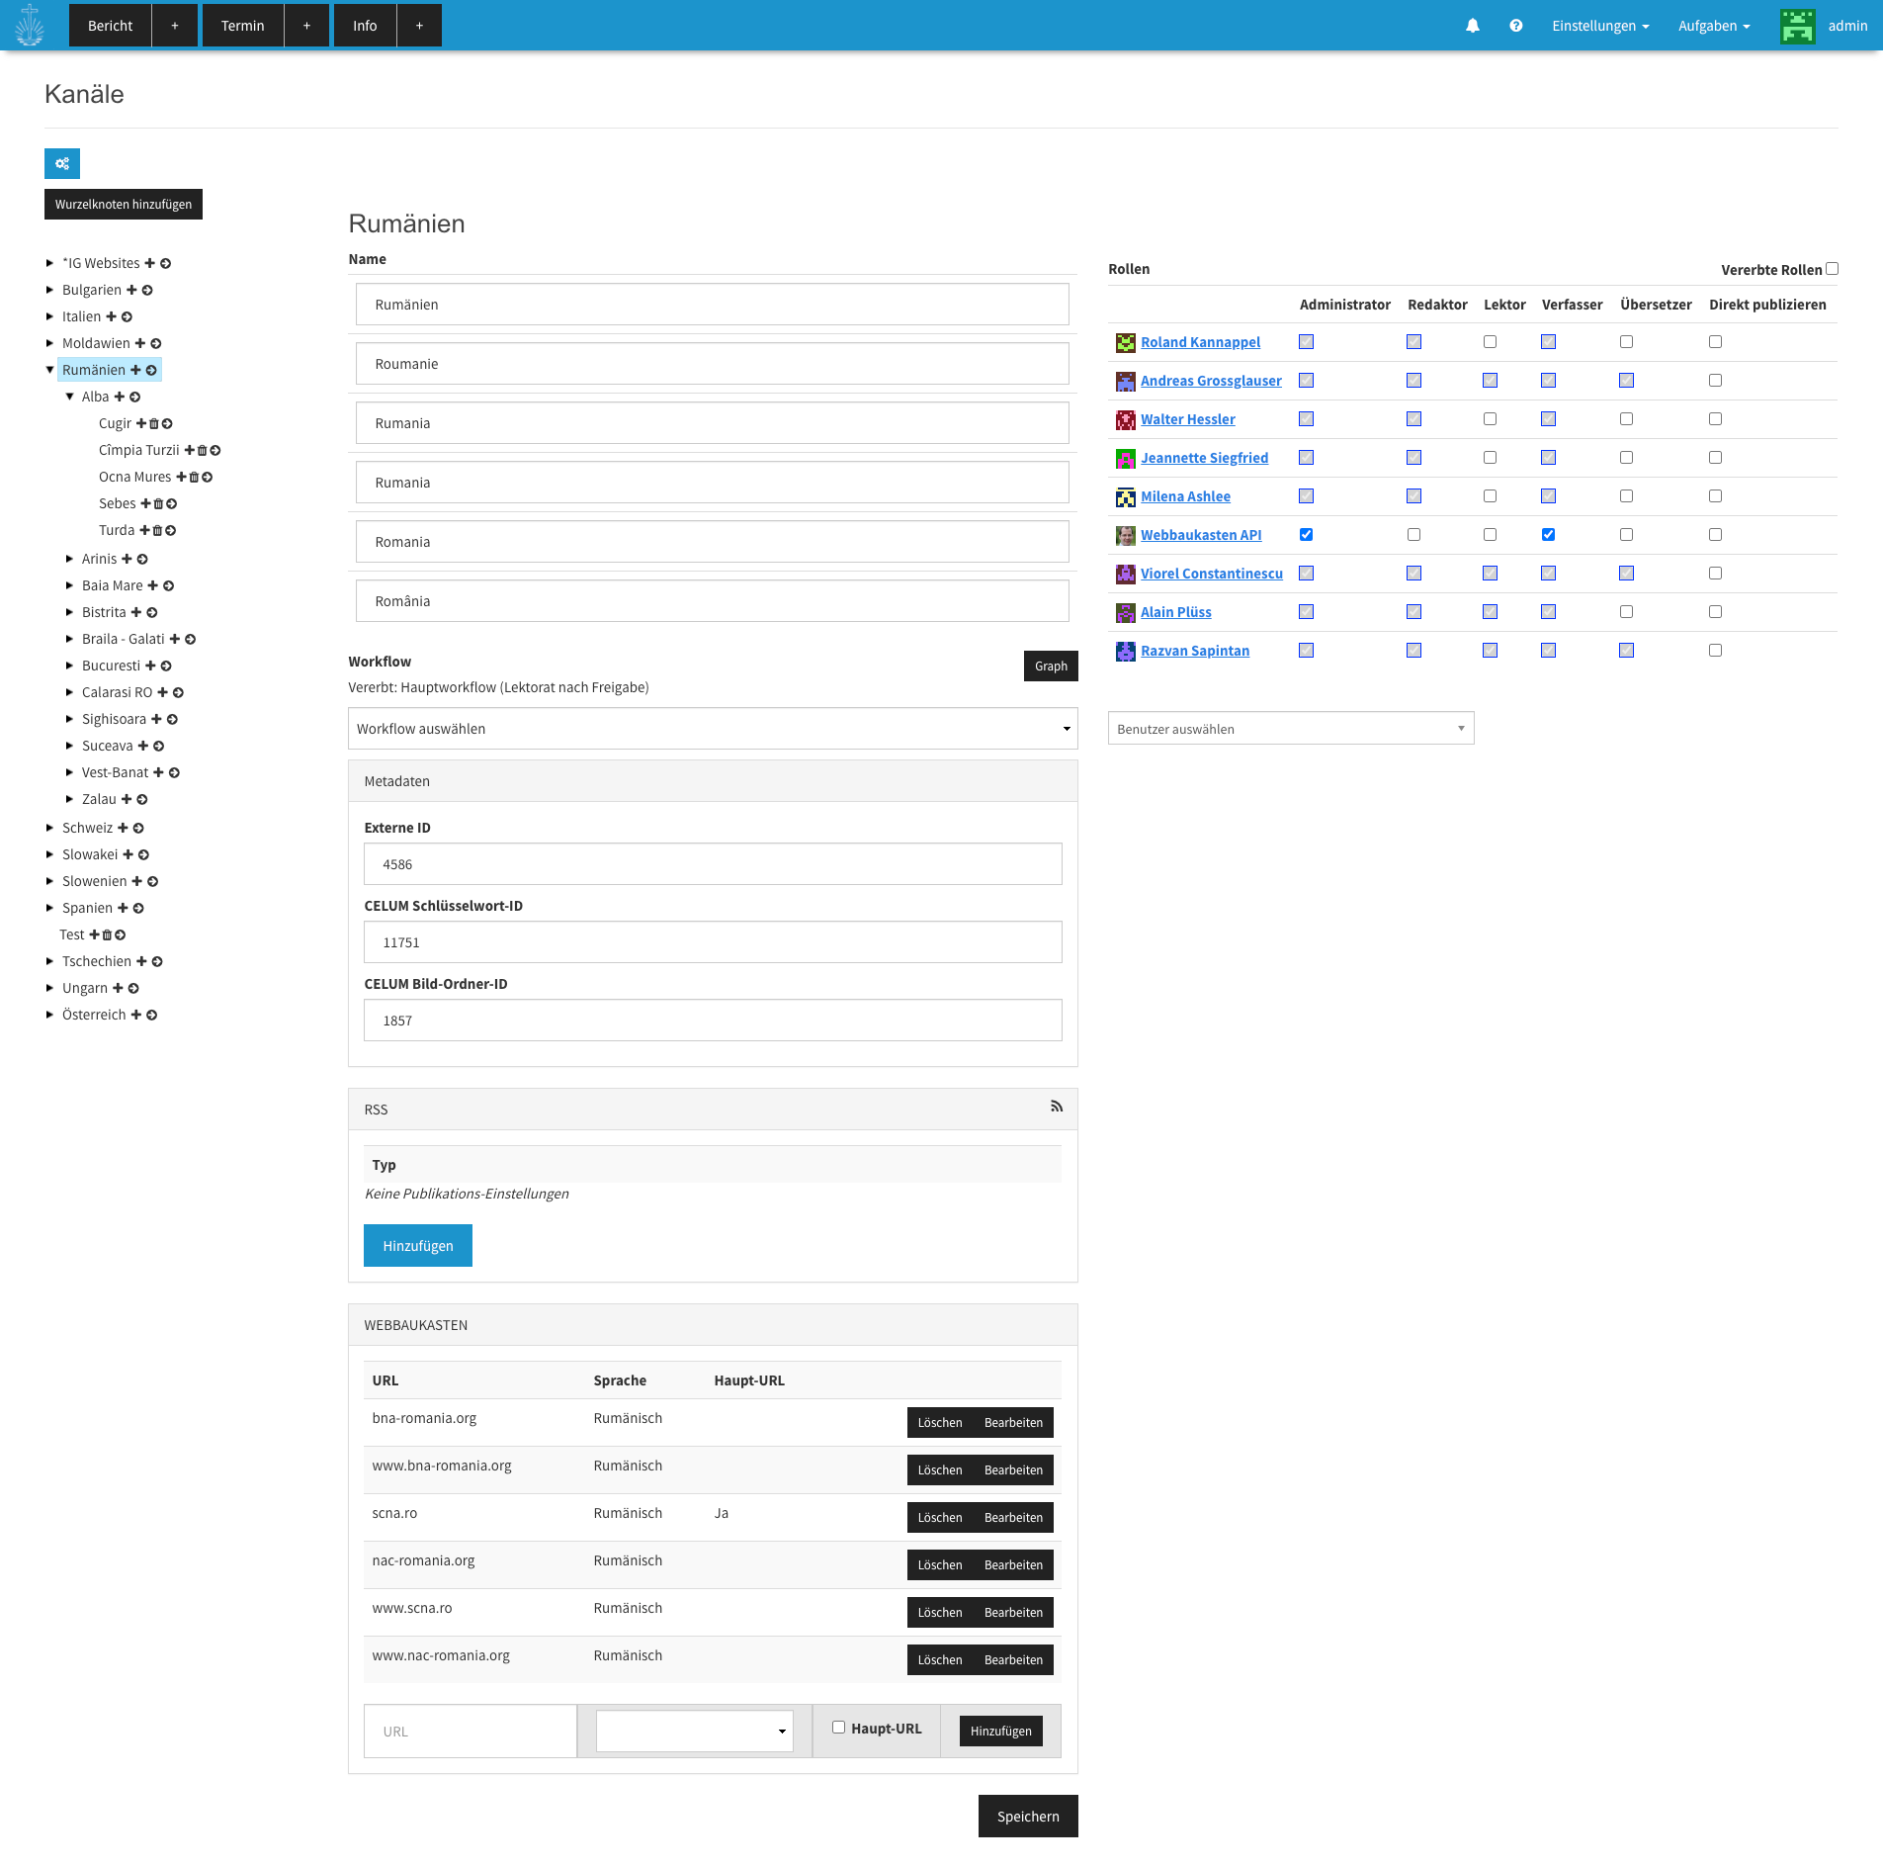Click the RSS feed icon in the RSS panel
Viewport: 1883px width, 1867px height.
pyautogui.click(x=1058, y=1108)
